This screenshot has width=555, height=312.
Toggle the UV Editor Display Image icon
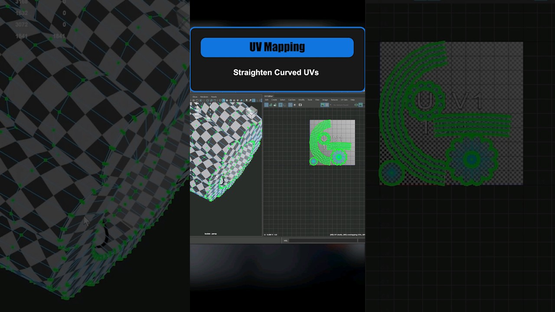(322, 105)
